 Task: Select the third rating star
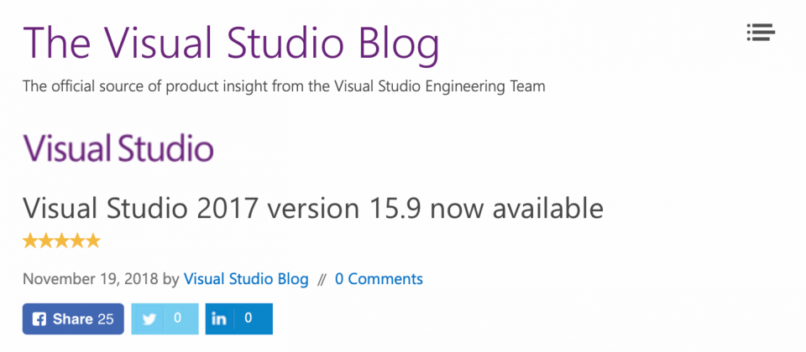click(x=61, y=241)
